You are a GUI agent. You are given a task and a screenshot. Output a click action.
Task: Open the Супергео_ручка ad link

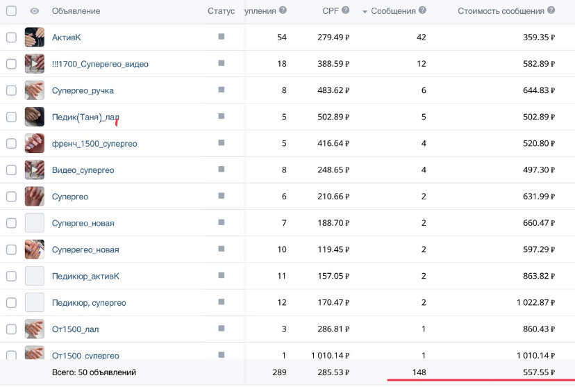point(83,90)
